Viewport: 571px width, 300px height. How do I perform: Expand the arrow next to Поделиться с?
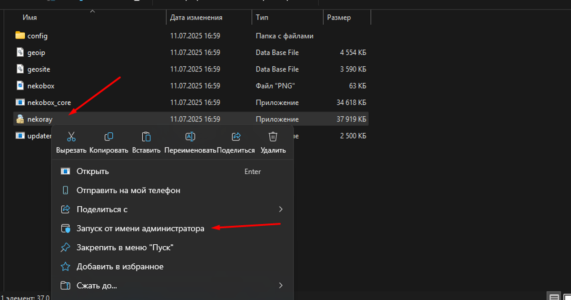click(281, 210)
